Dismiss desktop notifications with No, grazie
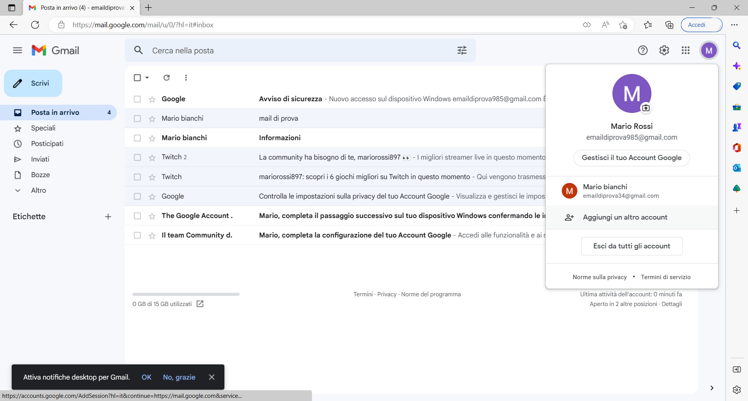 pos(179,377)
